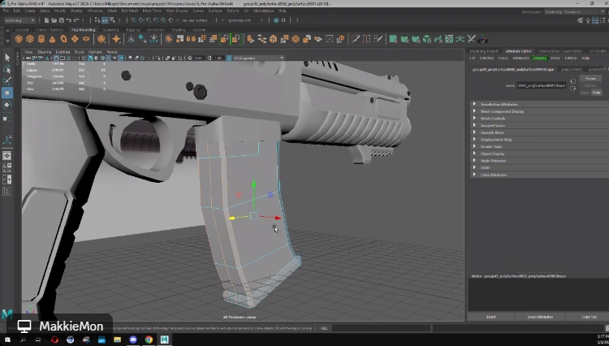Activate the Lasso select tool

tap(7, 70)
